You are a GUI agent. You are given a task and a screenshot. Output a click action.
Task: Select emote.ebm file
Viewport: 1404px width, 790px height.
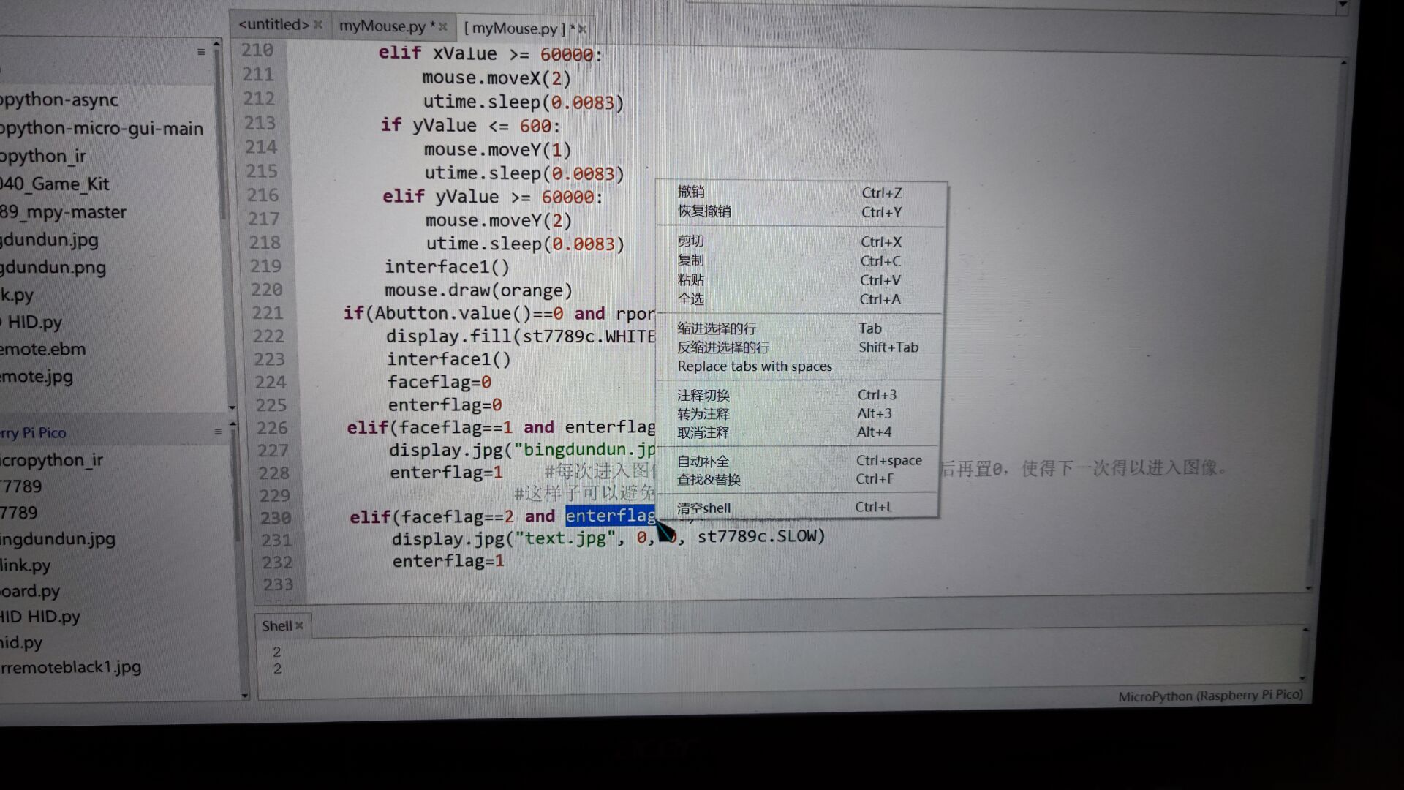tap(42, 349)
